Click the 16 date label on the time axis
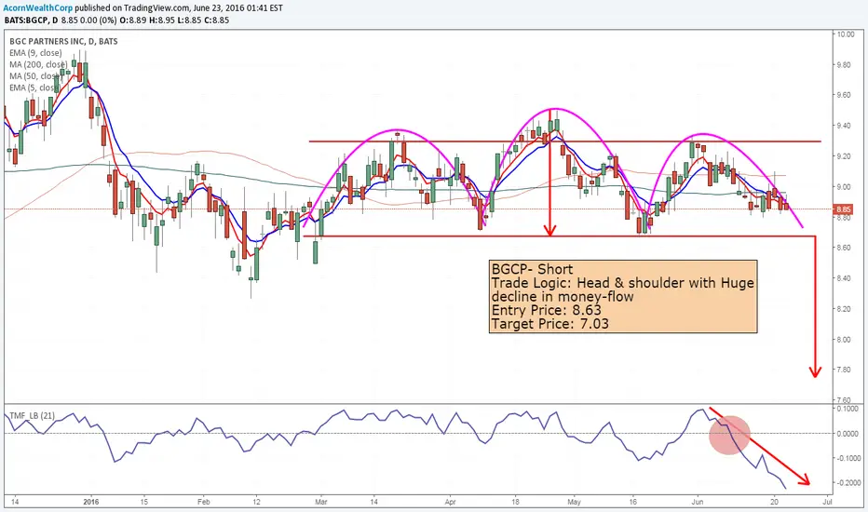The width and height of the screenshot is (868, 512). (x=632, y=502)
